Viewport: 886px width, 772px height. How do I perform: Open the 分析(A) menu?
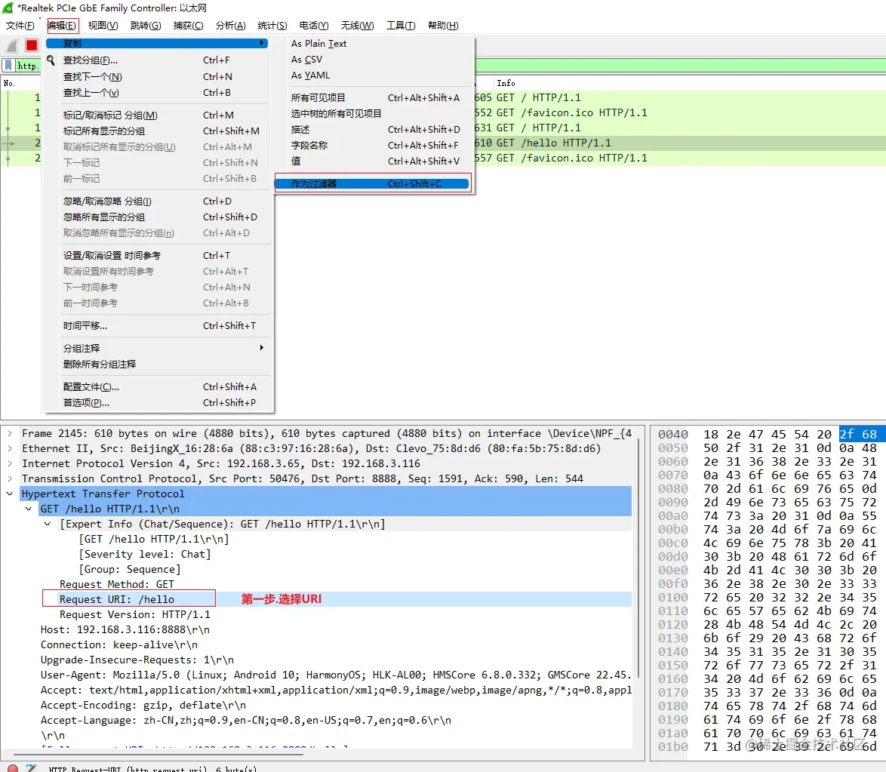tap(230, 26)
